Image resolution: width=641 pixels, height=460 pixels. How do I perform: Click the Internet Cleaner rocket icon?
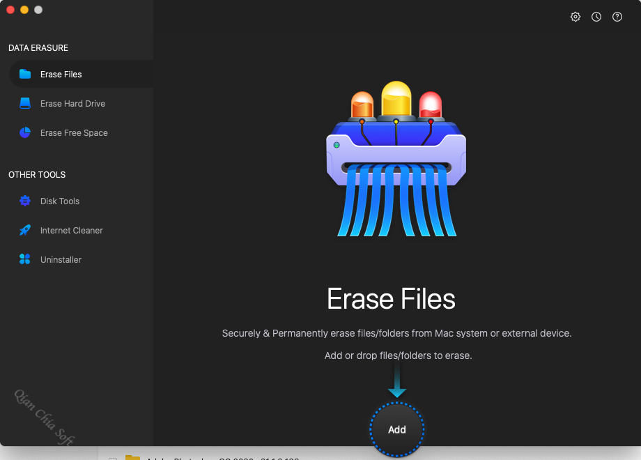tap(25, 230)
